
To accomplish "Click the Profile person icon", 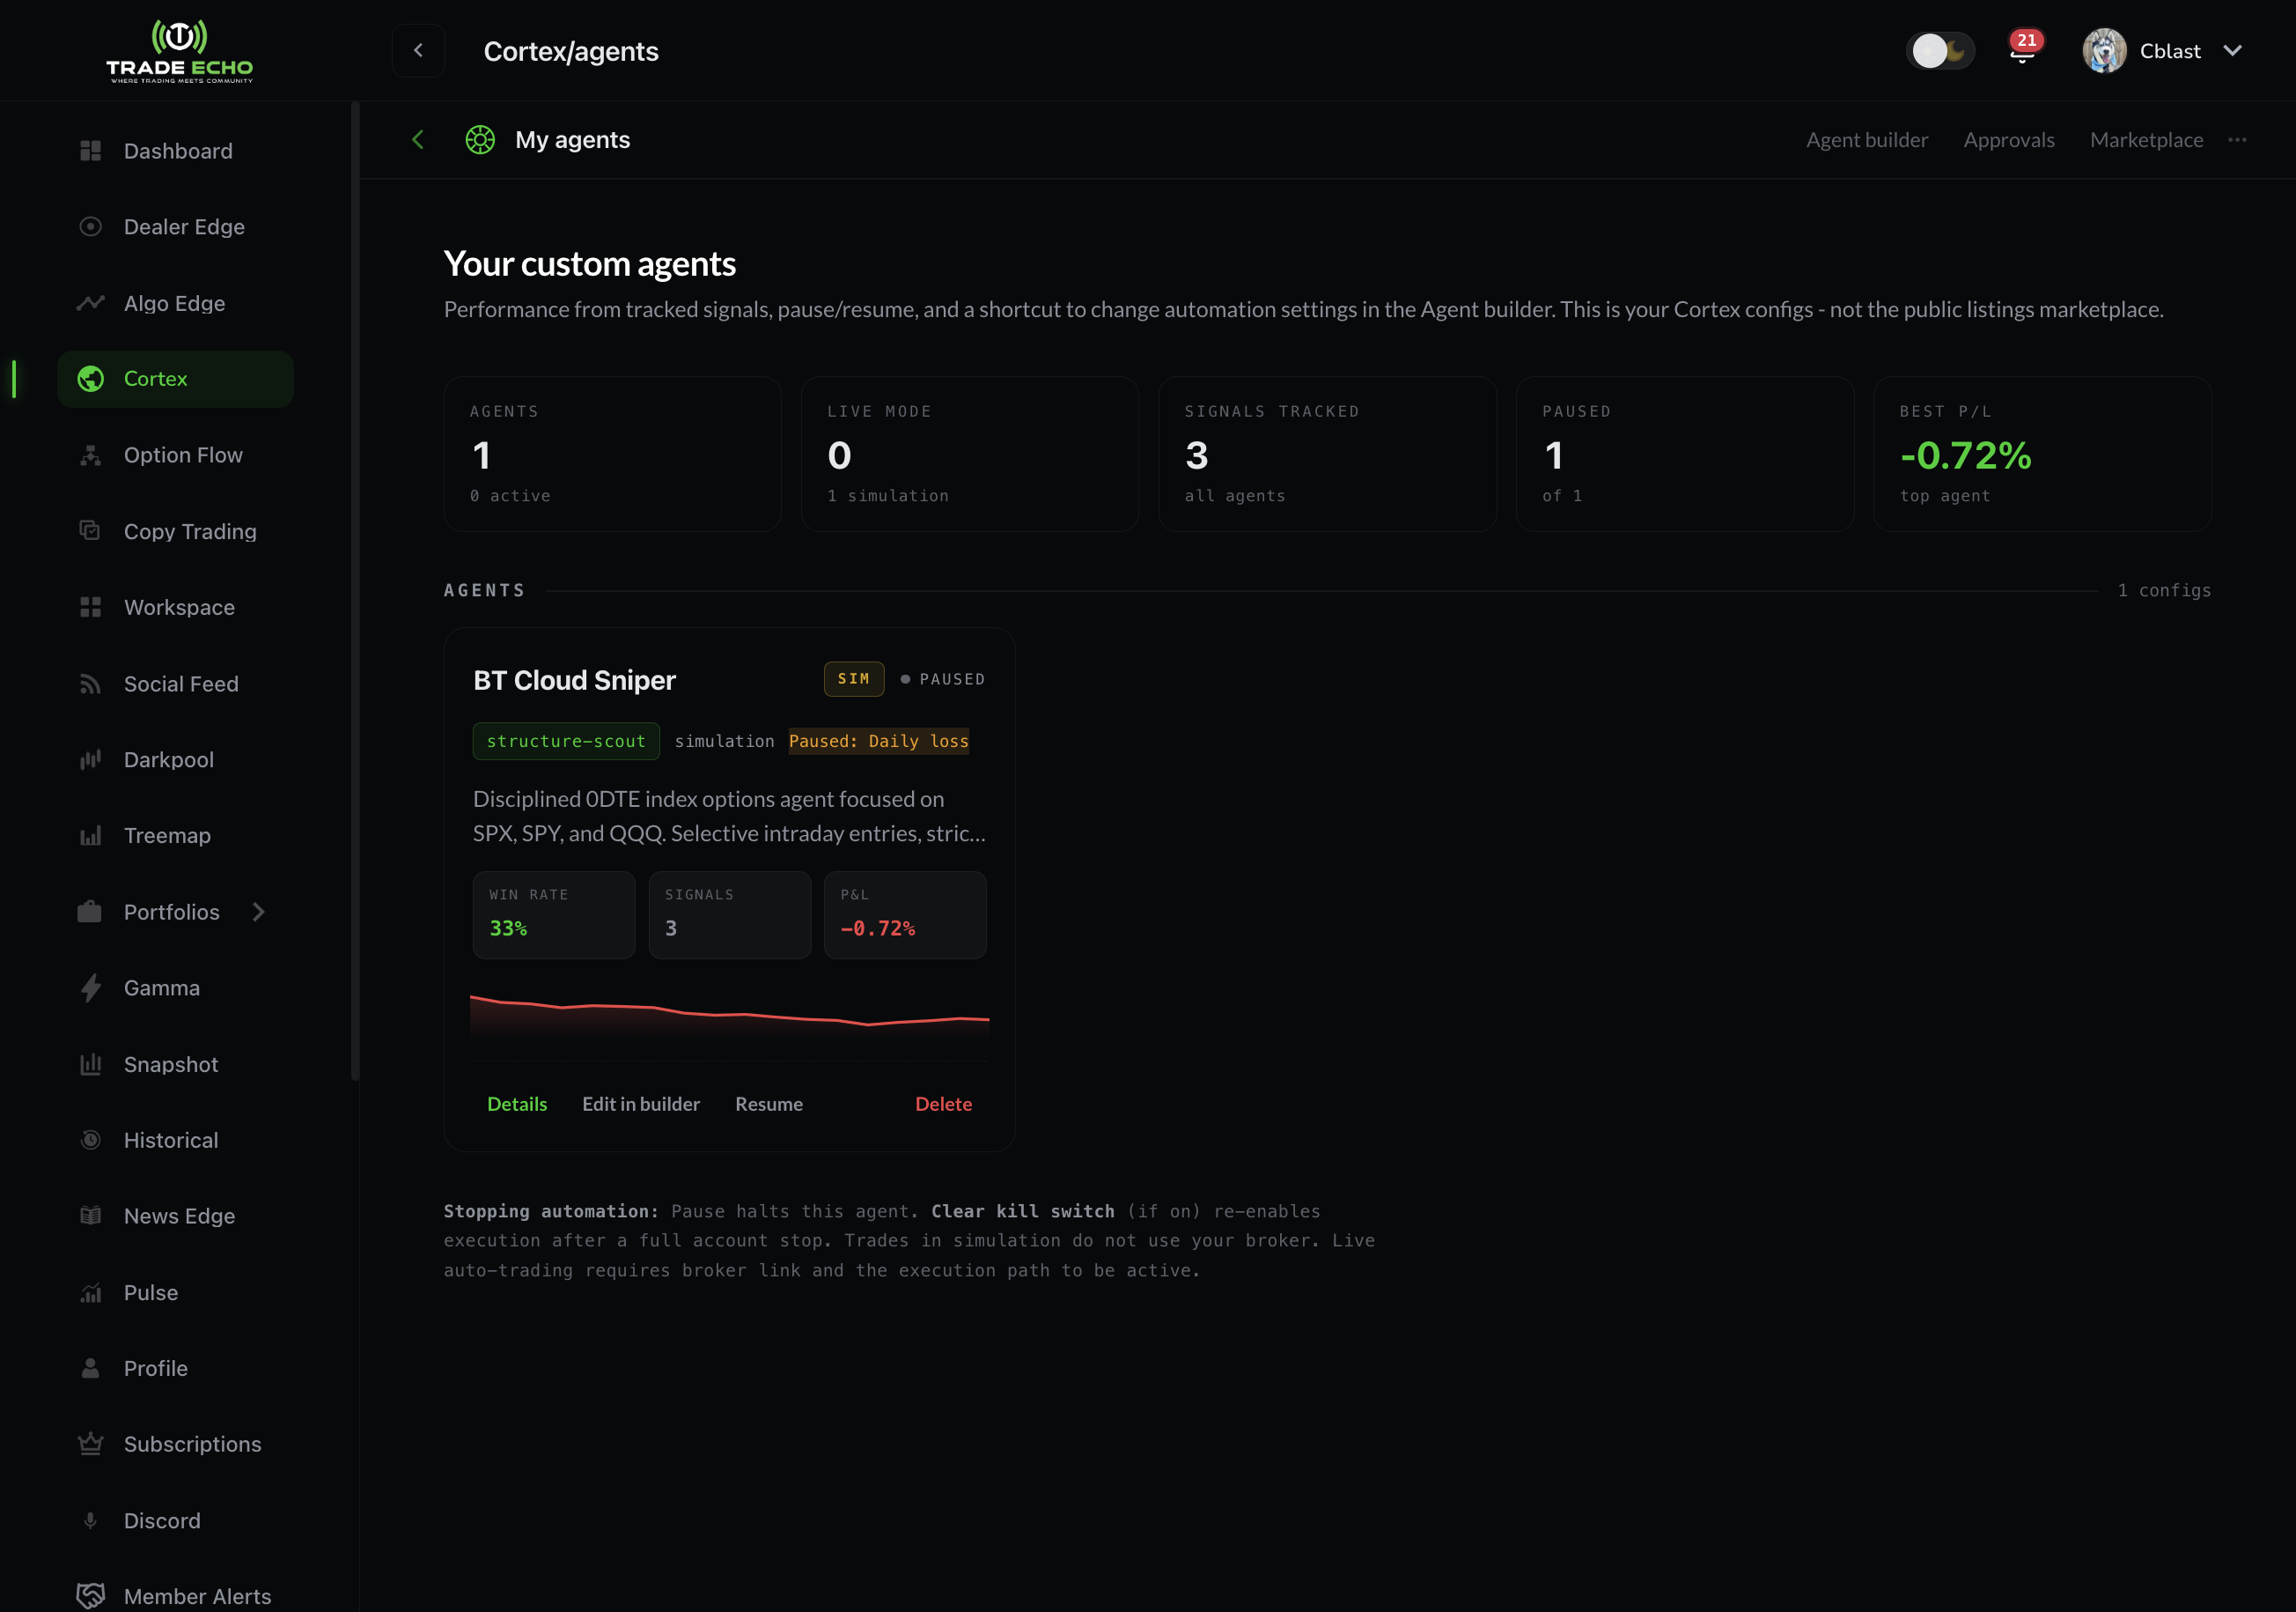I will click(90, 1368).
